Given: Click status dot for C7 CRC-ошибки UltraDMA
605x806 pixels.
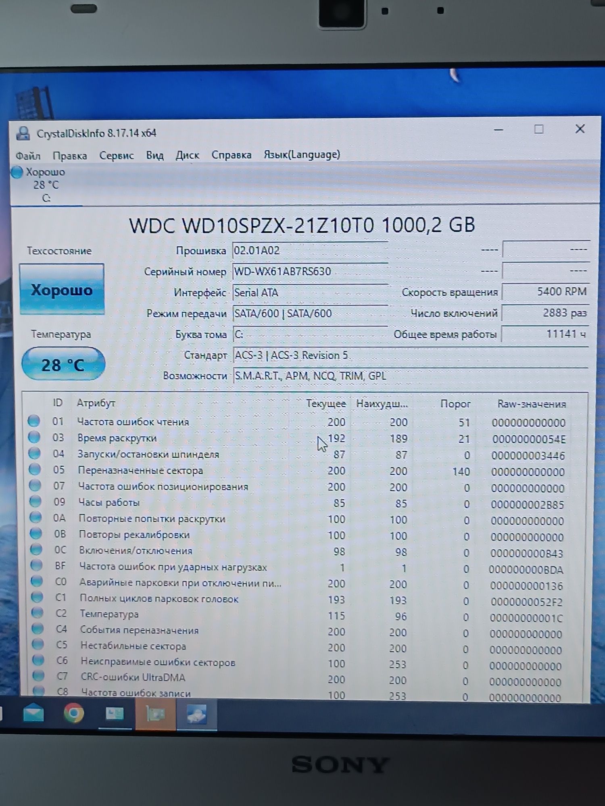Looking at the screenshot, I should [39, 676].
